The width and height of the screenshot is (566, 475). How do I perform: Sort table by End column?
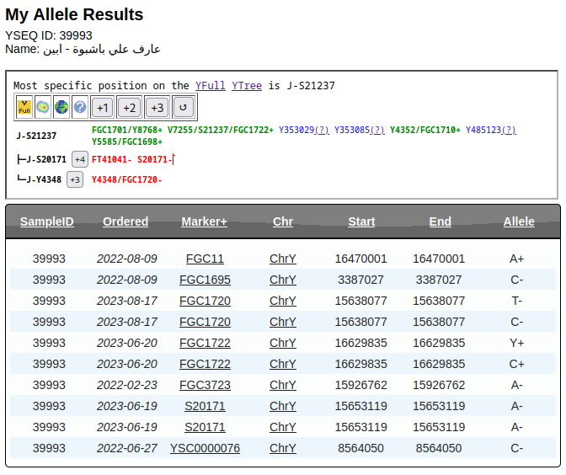click(x=440, y=221)
